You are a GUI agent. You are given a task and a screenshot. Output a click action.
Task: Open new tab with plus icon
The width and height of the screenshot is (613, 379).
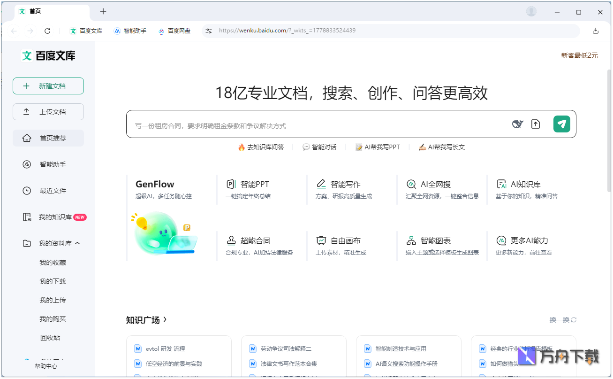[103, 11]
